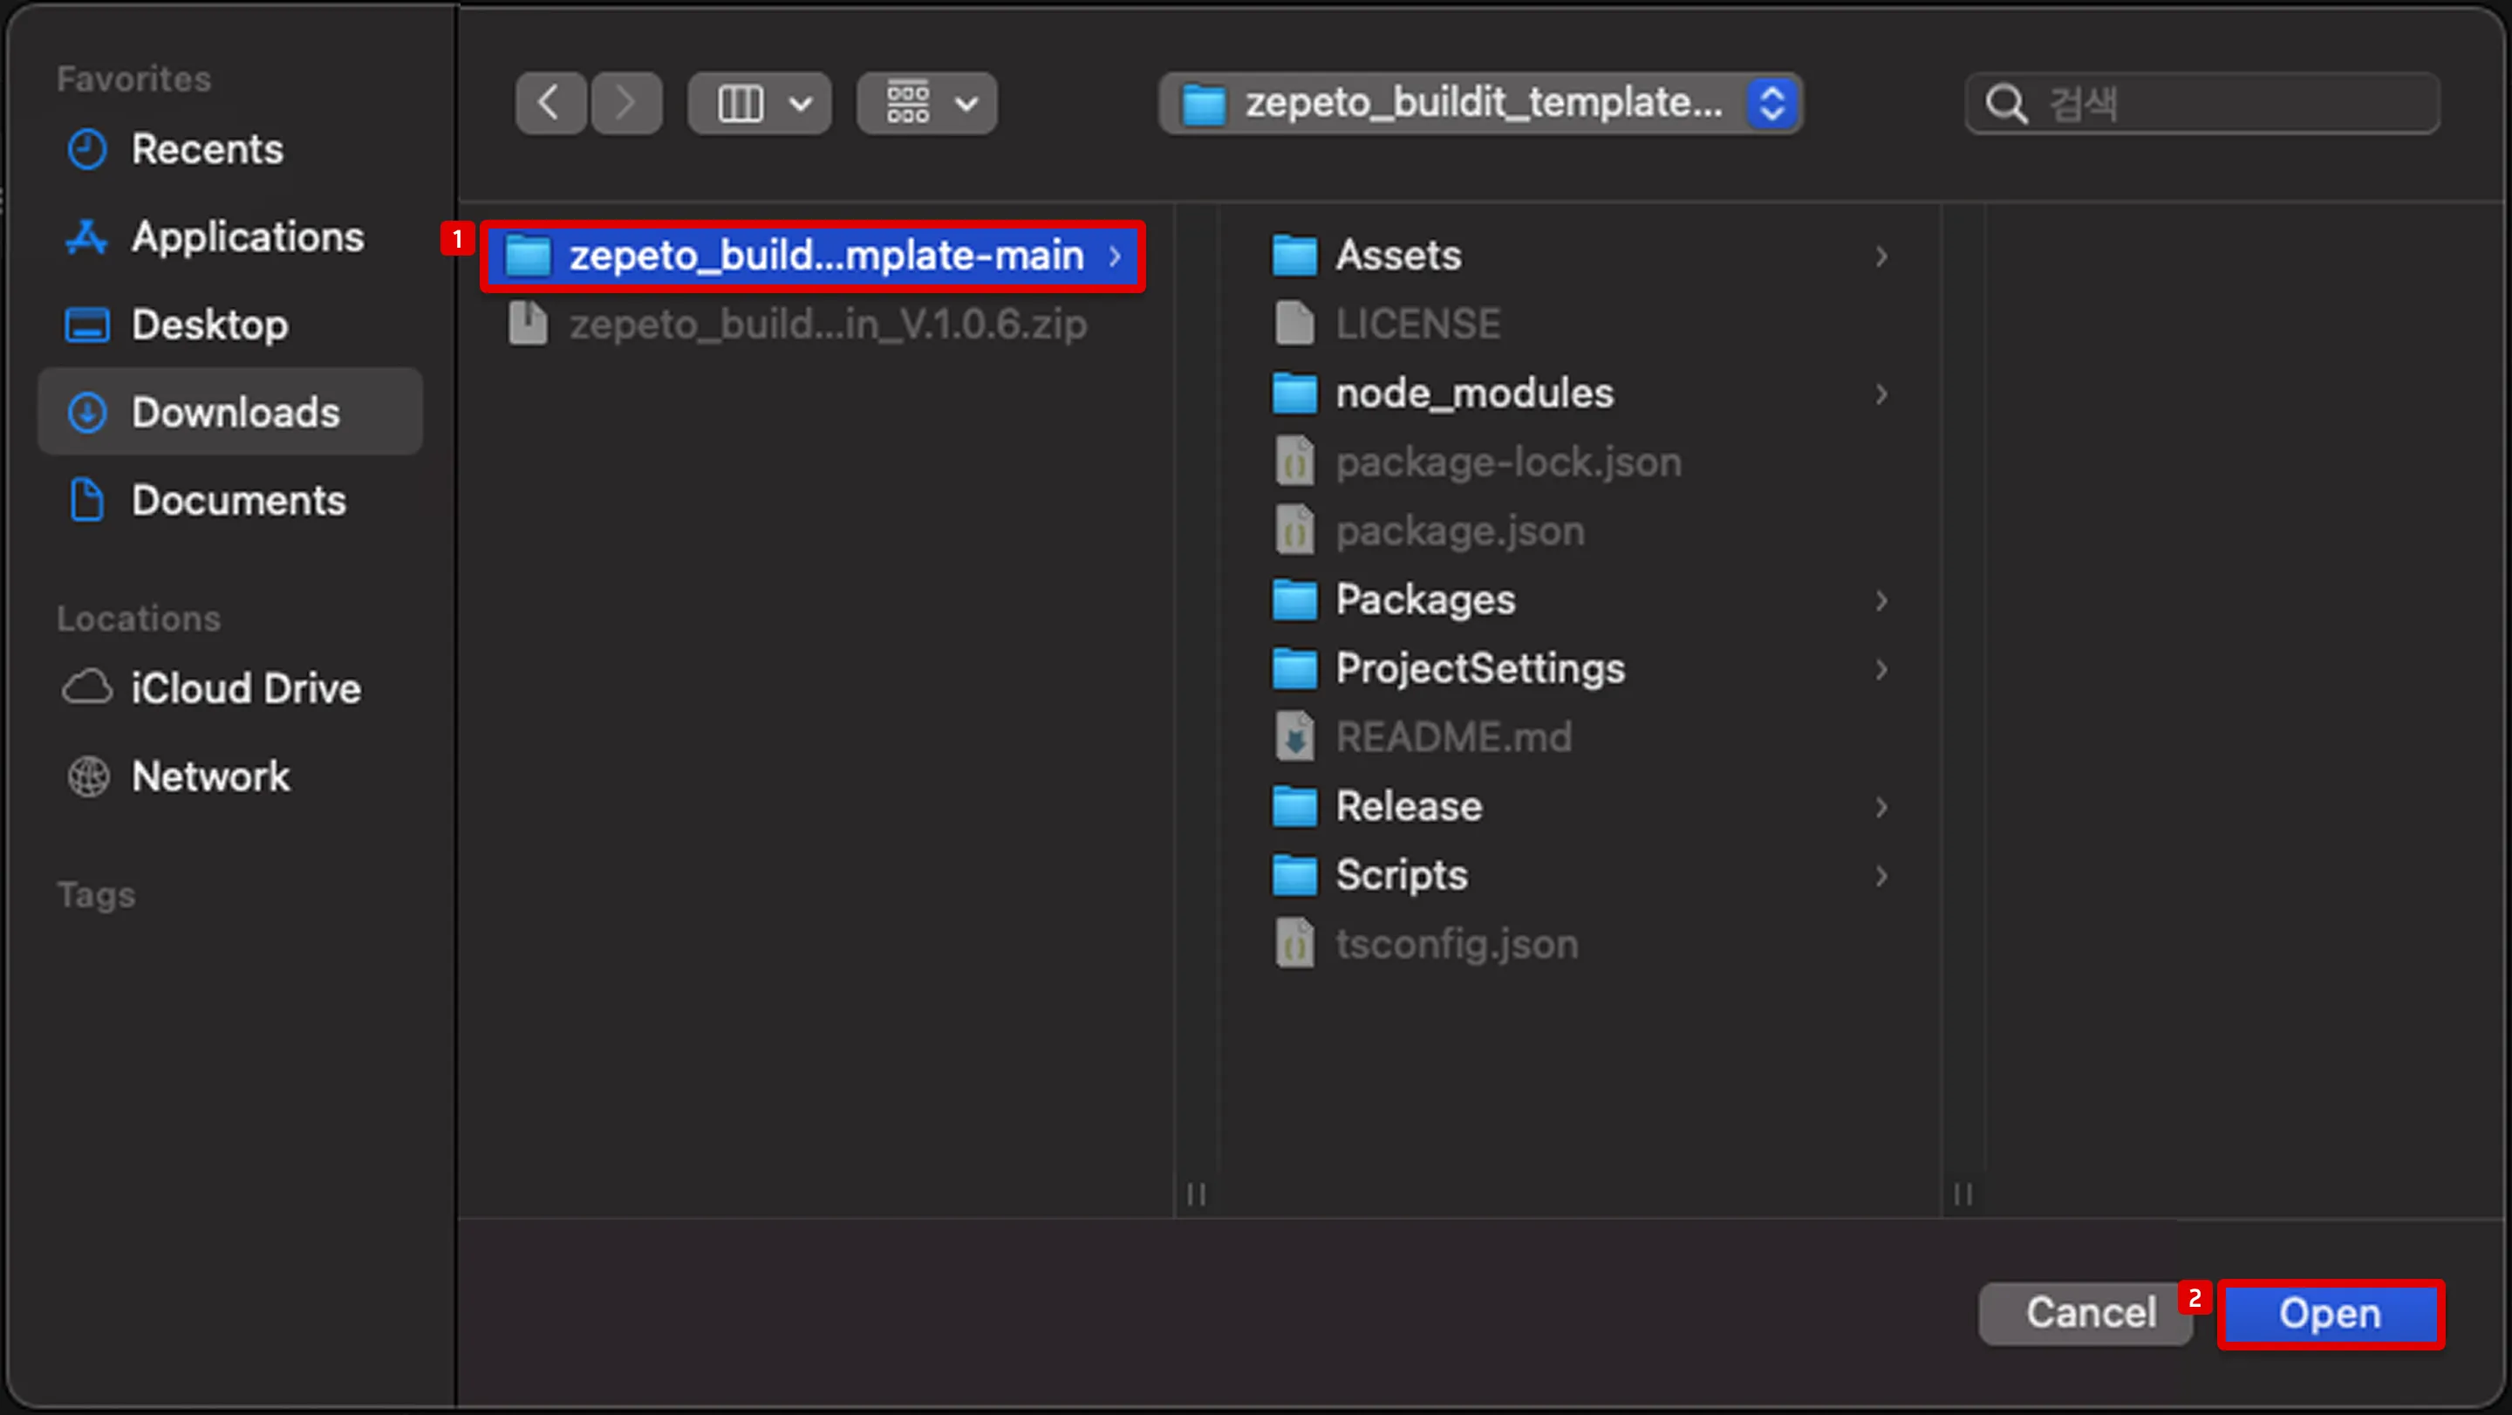Viewport: 2512px width, 1415px height.
Task: Select Downloads in the sidebar
Action: point(230,412)
